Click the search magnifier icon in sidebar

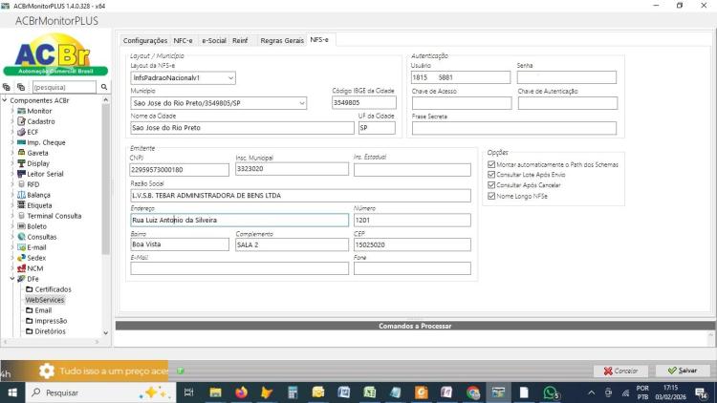[104, 87]
